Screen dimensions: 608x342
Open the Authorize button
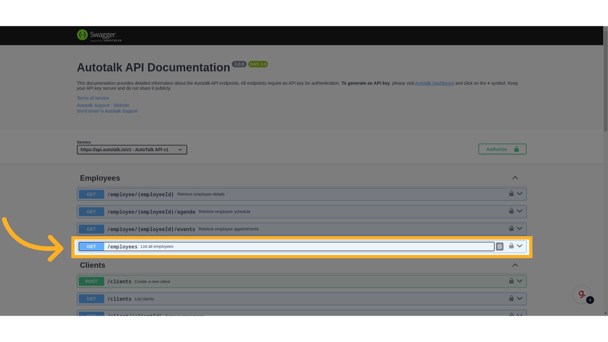coord(502,149)
